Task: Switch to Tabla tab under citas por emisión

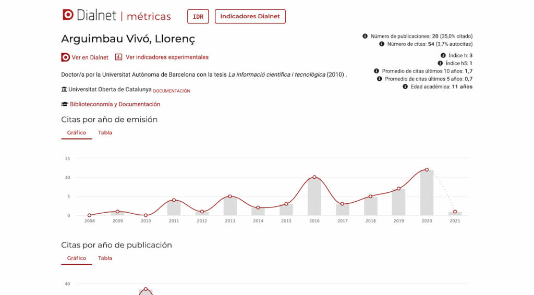Action: click(x=105, y=133)
